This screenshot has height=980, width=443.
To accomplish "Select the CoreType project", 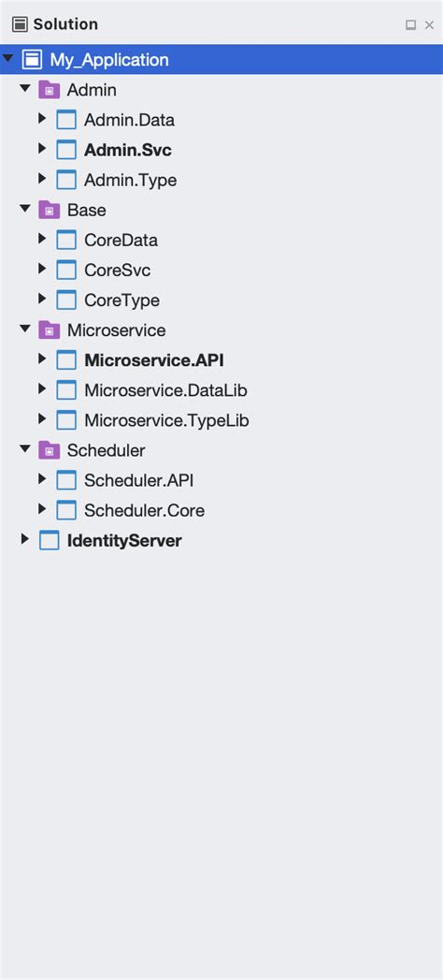I will point(121,300).
